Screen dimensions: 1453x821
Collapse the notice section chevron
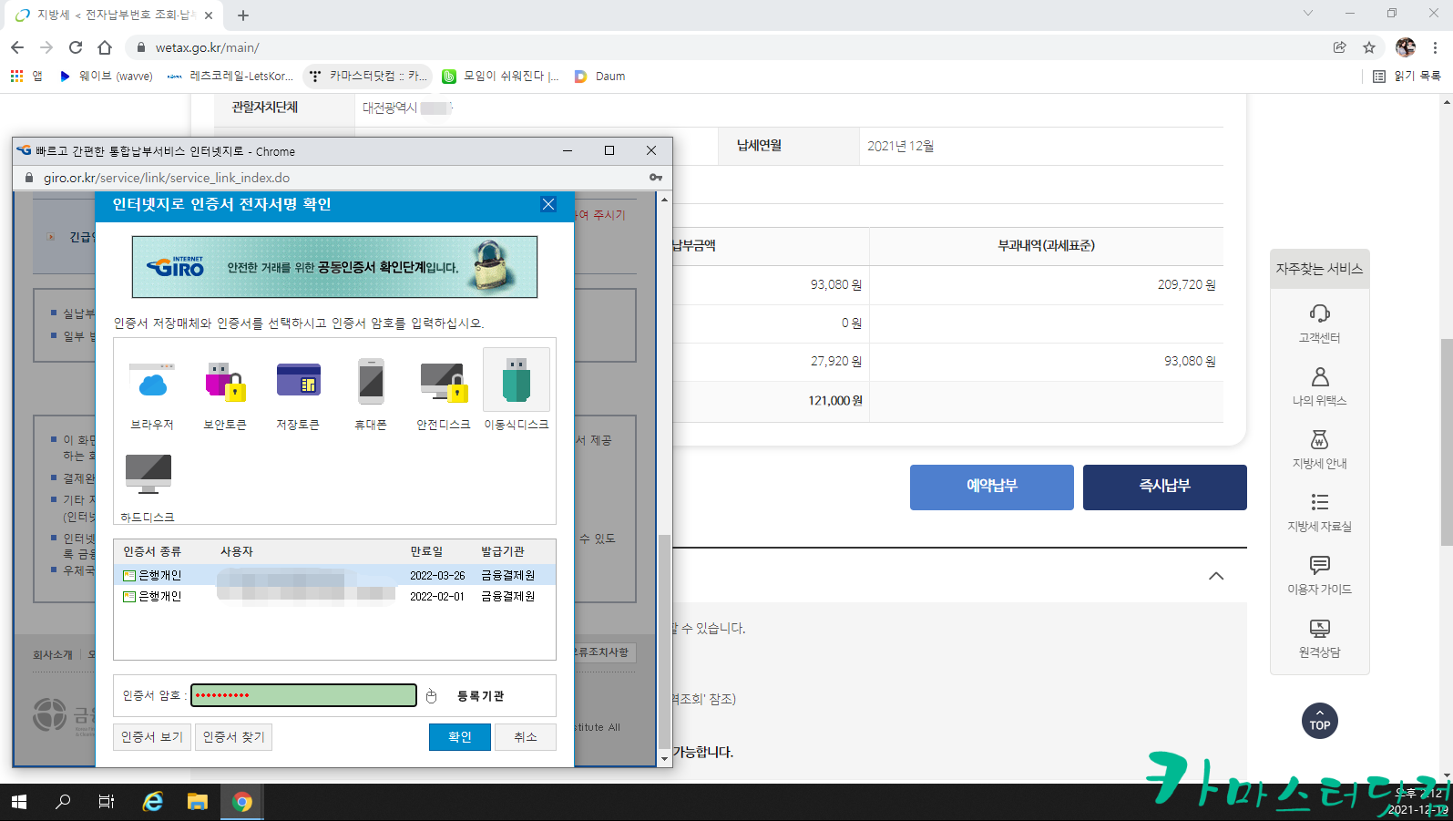point(1216,576)
